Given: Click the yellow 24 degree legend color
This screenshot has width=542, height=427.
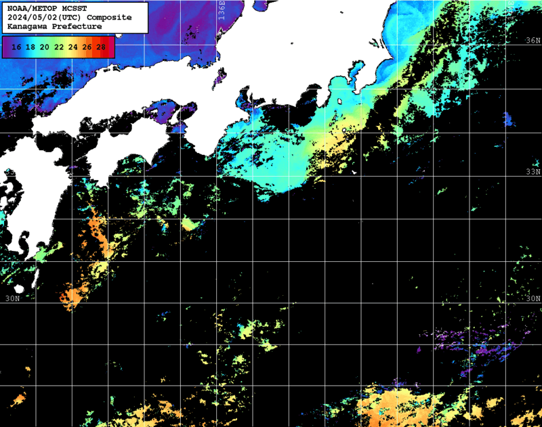Looking at the screenshot, I should pyautogui.click(x=73, y=47).
